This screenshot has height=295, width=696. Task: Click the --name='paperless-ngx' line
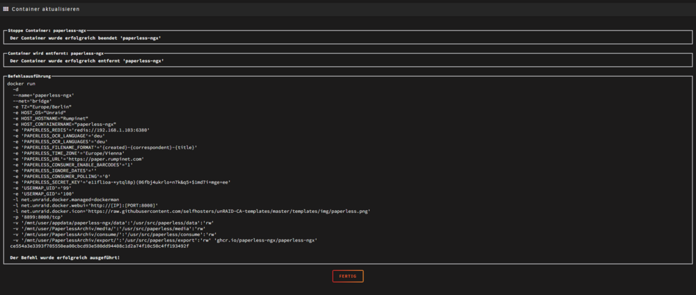[x=43, y=95]
